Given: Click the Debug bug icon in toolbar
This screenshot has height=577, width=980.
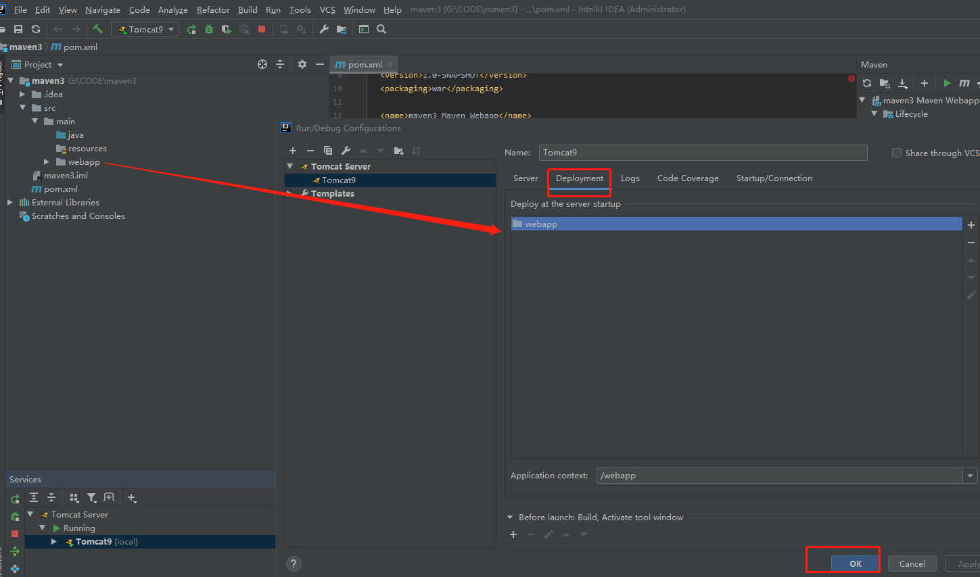Looking at the screenshot, I should (x=209, y=29).
